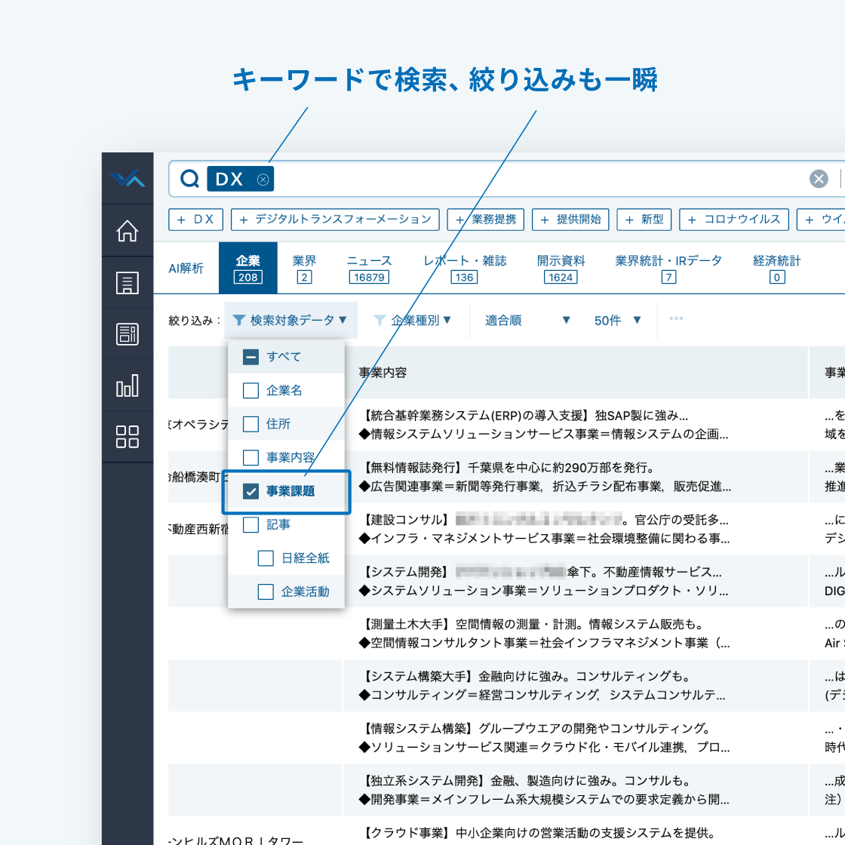Screen dimensions: 845x845
Task: Remove the DX keyword chip
Action: (x=263, y=180)
